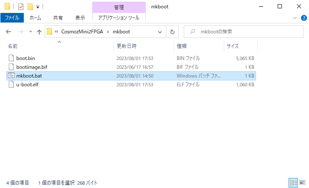Switch to the 表示 ribbon tab
309x188 pixels.
[x=80, y=18]
